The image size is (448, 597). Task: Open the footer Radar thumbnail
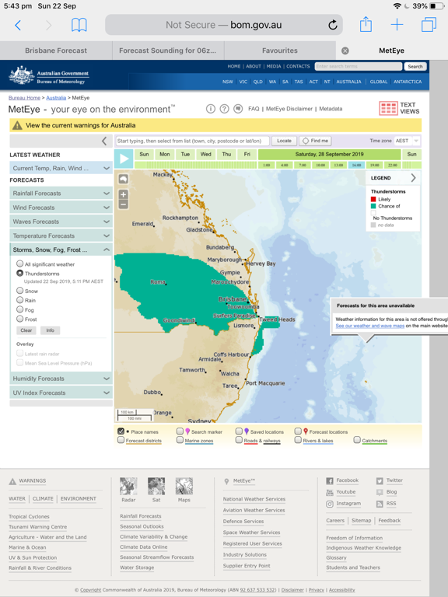coord(128,486)
